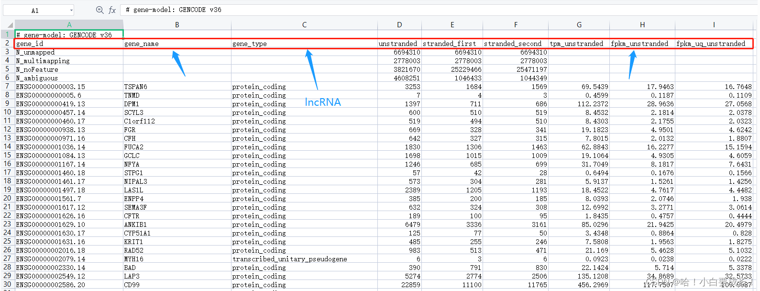Viewport: 760px width, 291px height.
Task: Click the 'gene_type' header cell
Action: tap(304, 44)
